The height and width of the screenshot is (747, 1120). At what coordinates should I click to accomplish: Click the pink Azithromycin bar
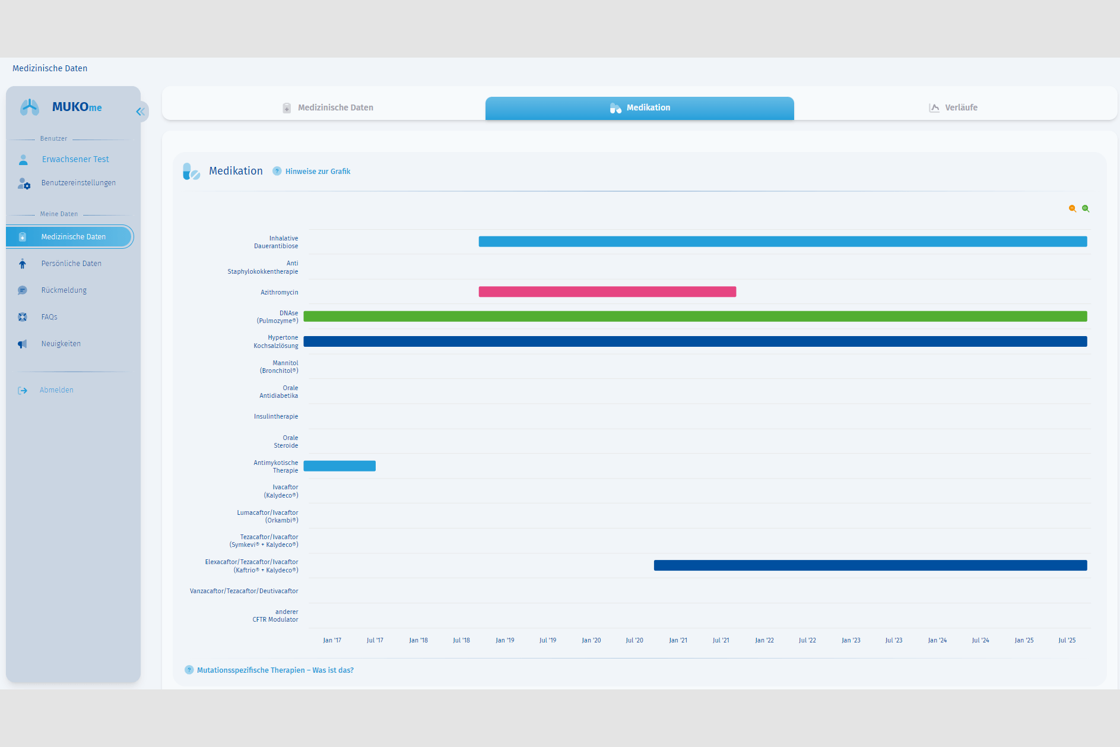(x=607, y=292)
